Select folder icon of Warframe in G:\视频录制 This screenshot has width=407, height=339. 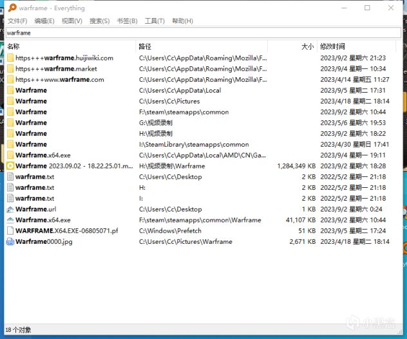pyautogui.click(x=10, y=123)
